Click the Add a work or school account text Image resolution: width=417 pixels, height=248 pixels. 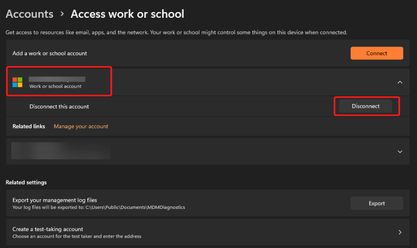[50, 53]
